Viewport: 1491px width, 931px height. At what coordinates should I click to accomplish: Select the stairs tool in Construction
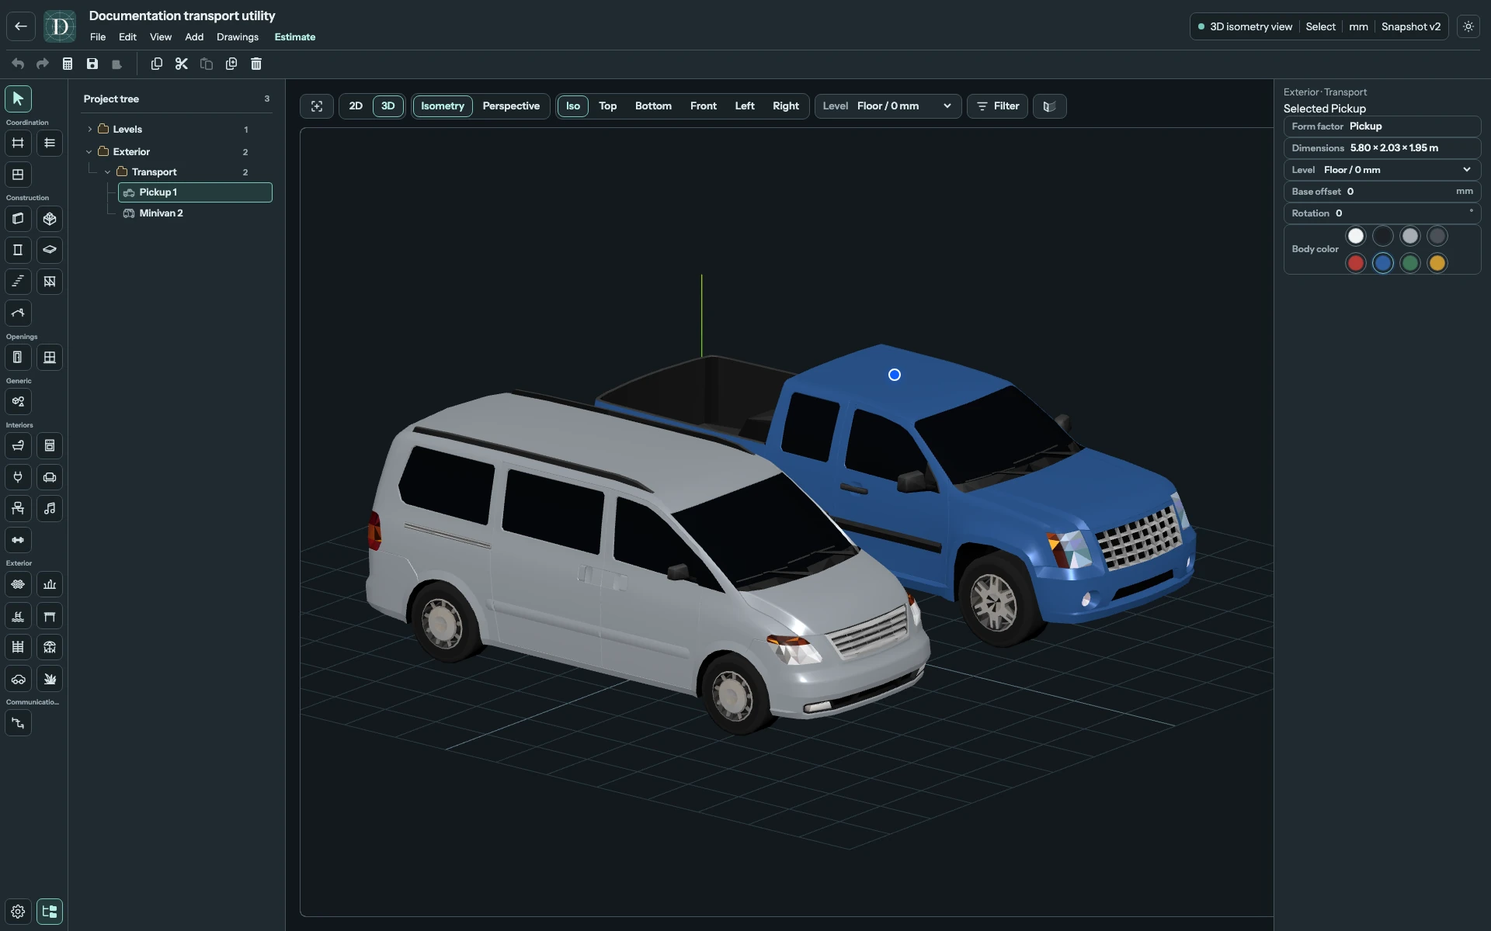[x=18, y=282]
